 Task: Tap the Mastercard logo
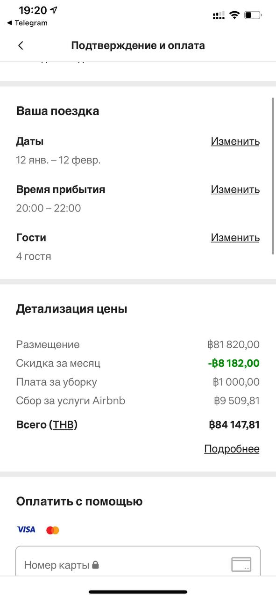pyautogui.click(x=53, y=530)
